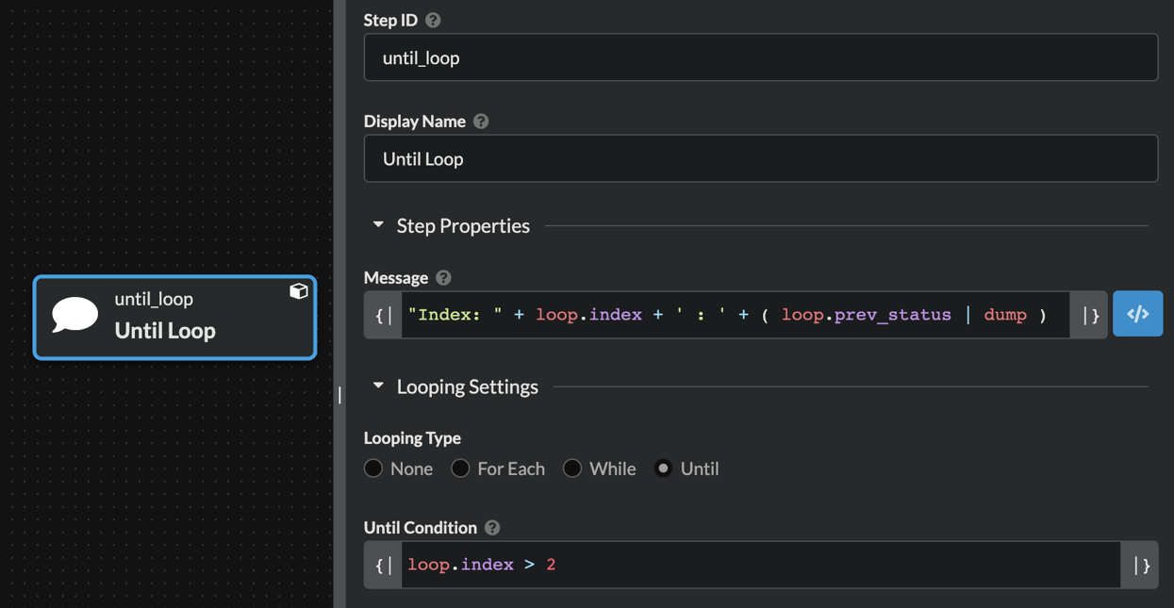Viewport: 1174px width, 608px height.
Task: Click the Until Condition closing brace marker
Action: point(1140,565)
